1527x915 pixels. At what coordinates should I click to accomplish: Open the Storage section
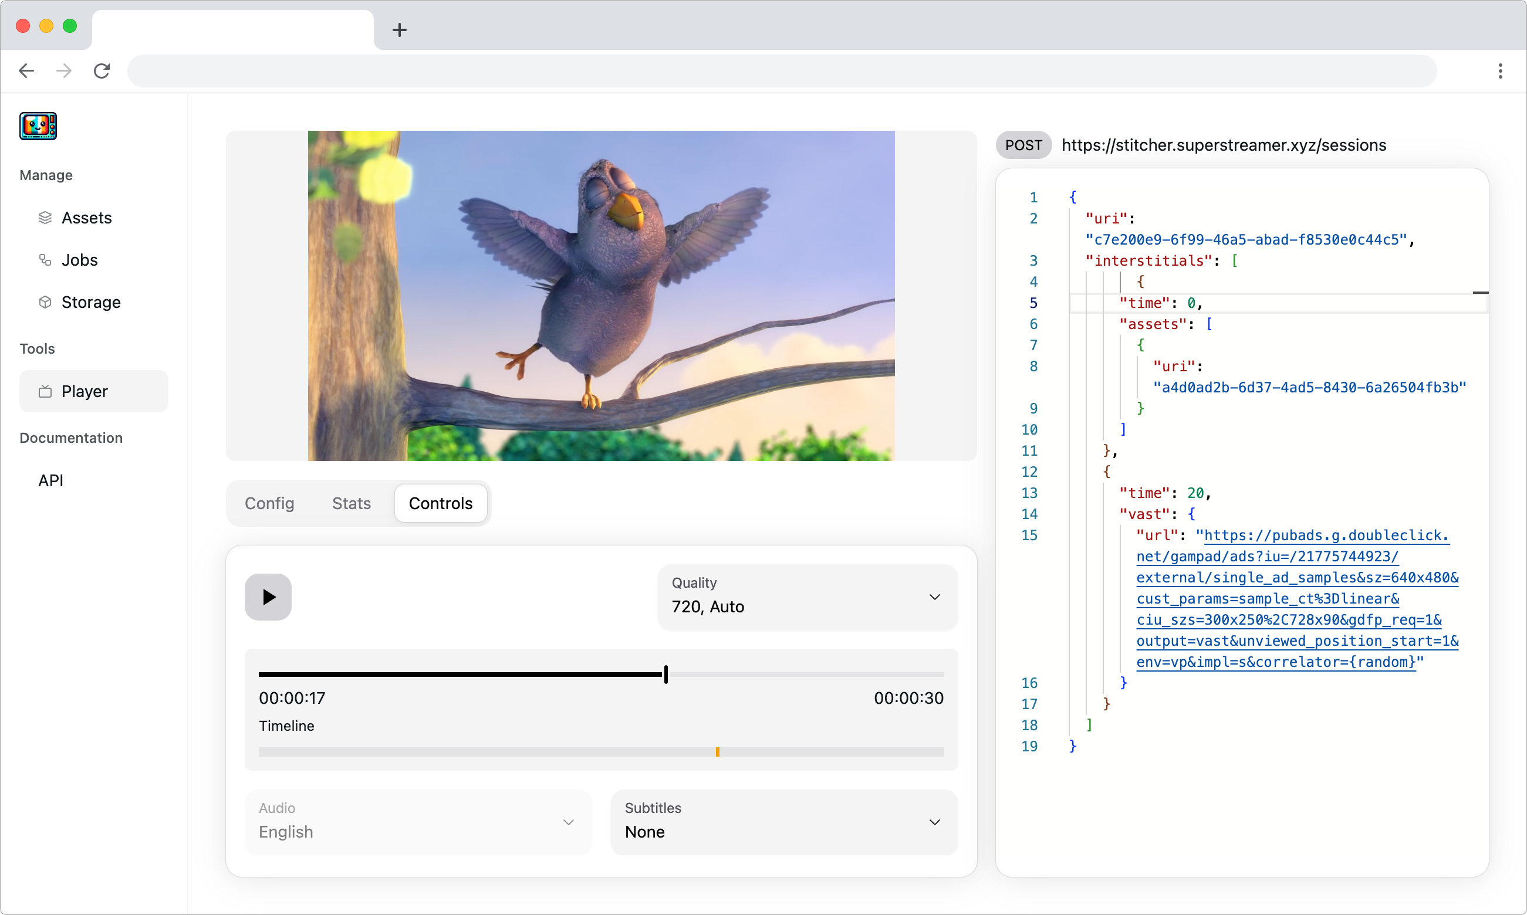pos(90,302)
